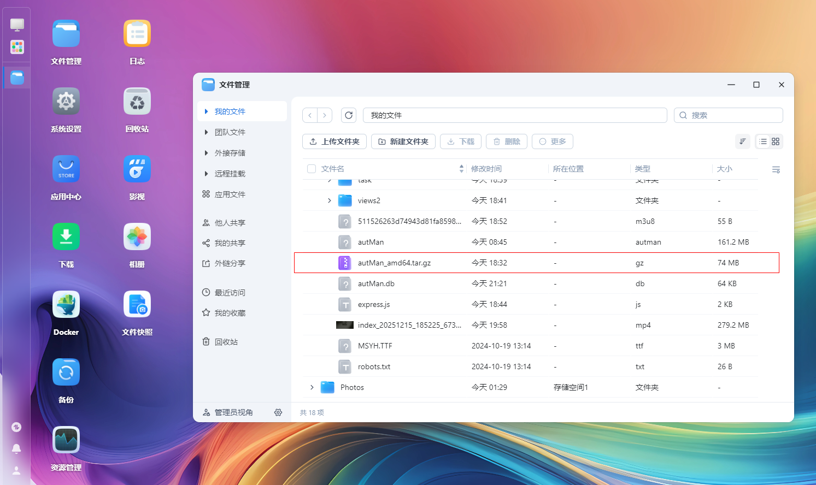The image size is (816, 485).
Task: Open the 资源管理 monitor icon
Action: [66, 440]
